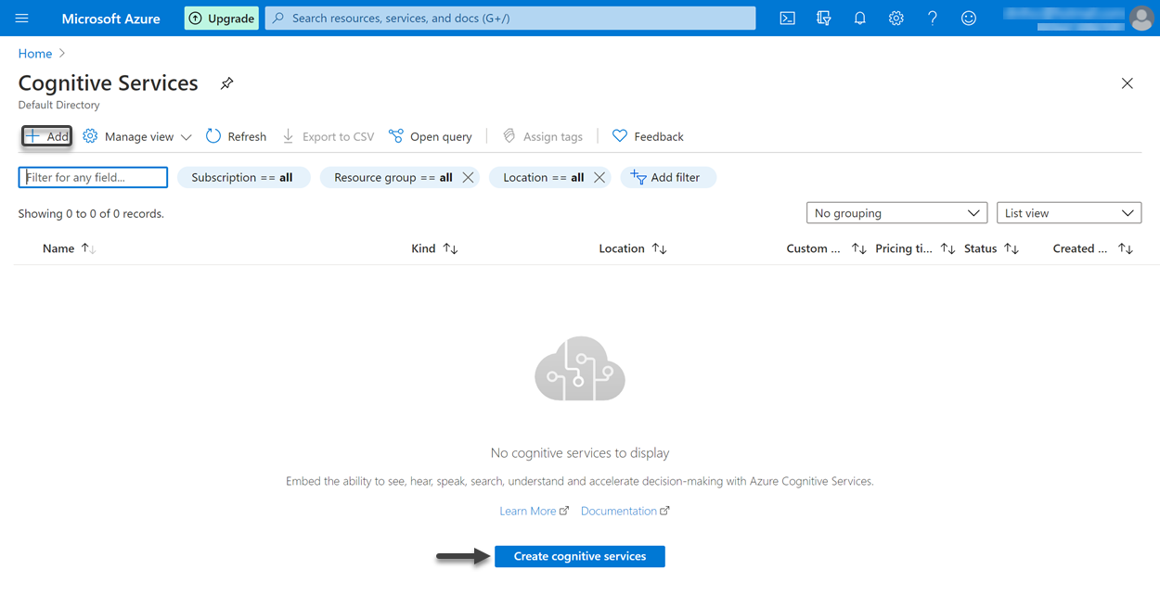
Task: Go to Home breadcrumb
Action: pos(35,54)
